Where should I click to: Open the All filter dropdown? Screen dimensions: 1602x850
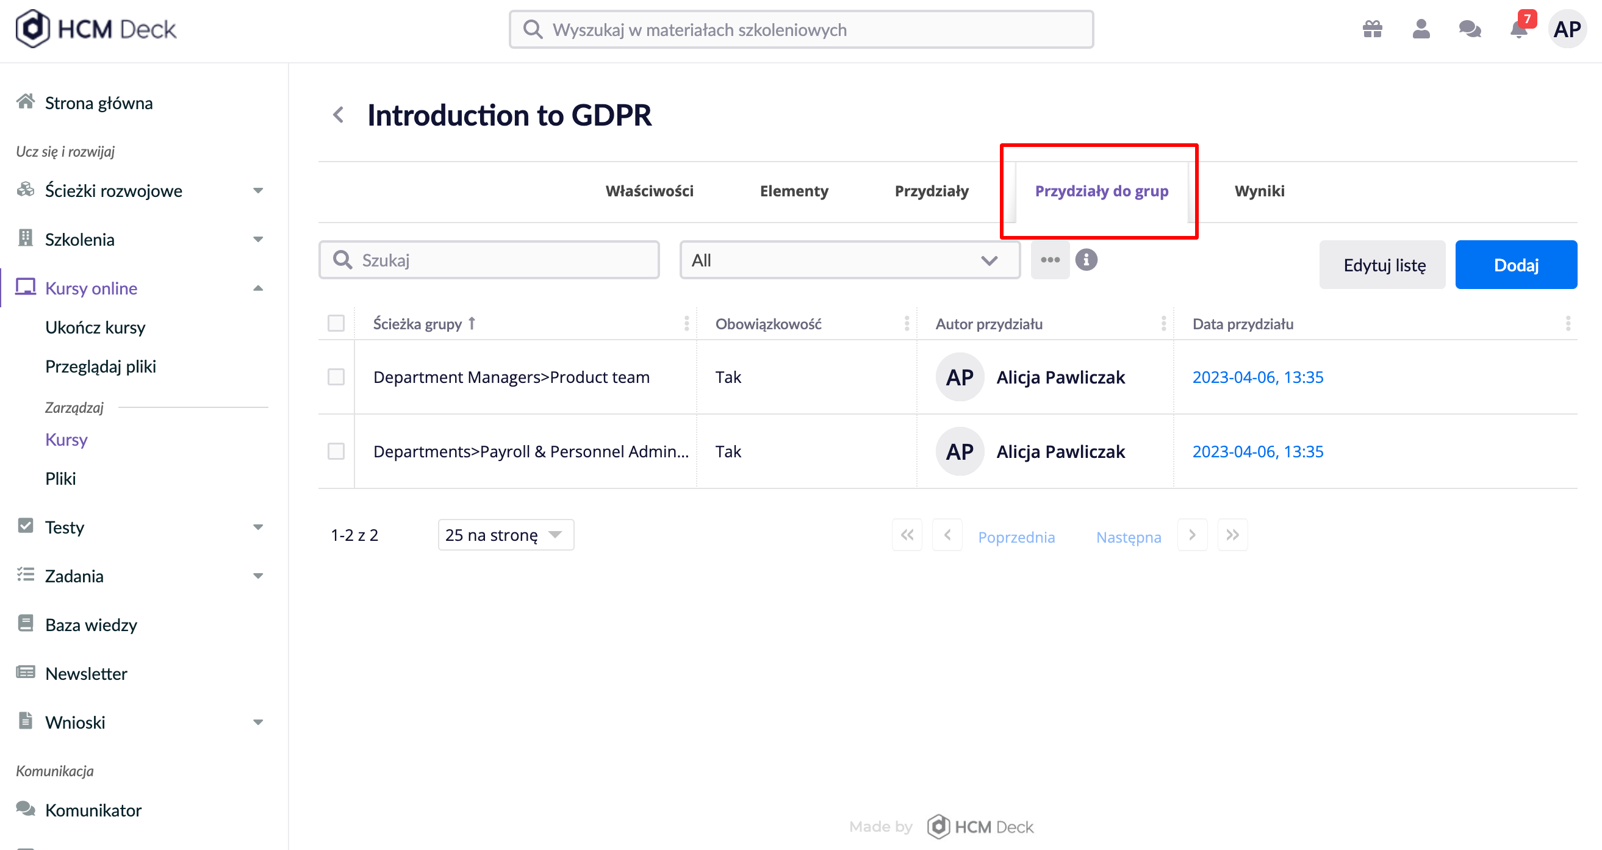click(x=850, y=260)
